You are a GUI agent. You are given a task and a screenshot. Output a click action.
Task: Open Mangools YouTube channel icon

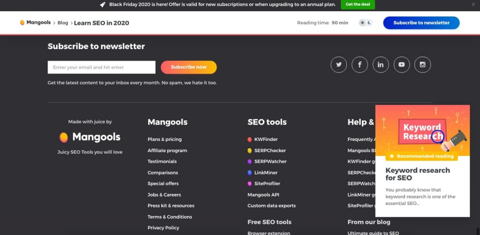(x=402, y=65)
